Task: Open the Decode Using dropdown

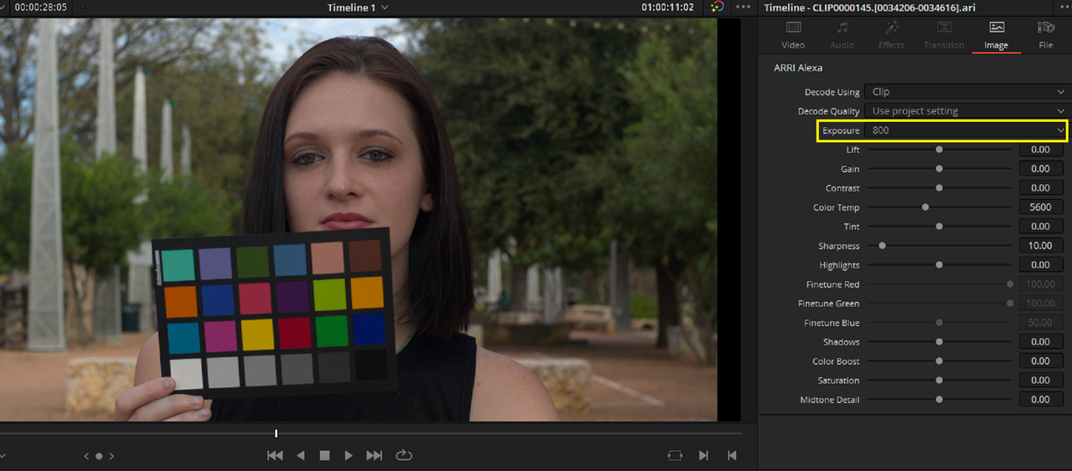Action: coord(966,92)
